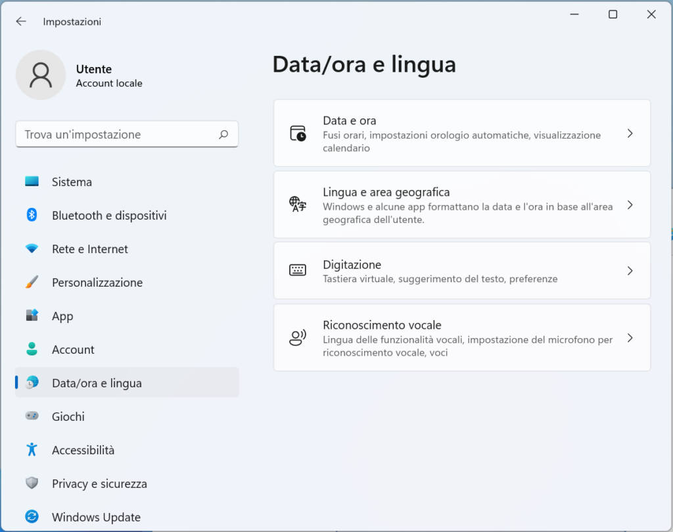673x532 pixels.
Task: Click the Sistema monitor icon
Action: click(32, 181)
